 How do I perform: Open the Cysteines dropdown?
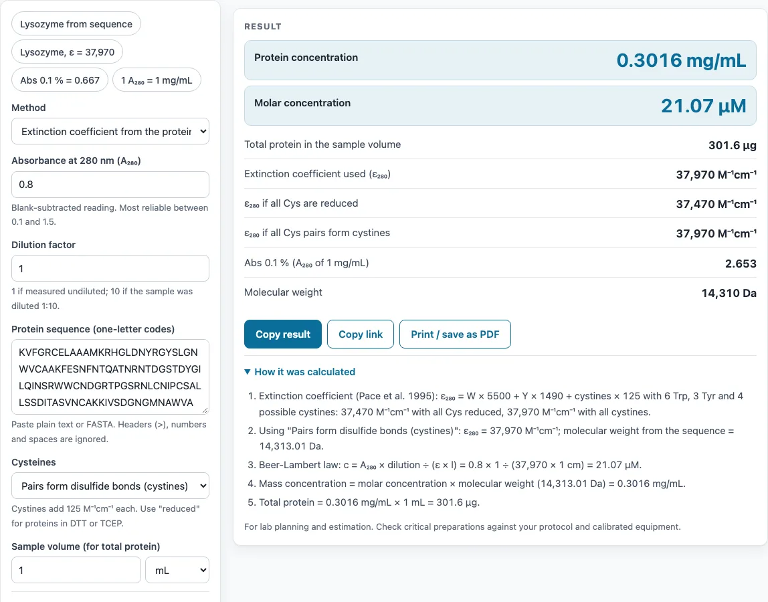pyautogui.click(x=110, y=486)
